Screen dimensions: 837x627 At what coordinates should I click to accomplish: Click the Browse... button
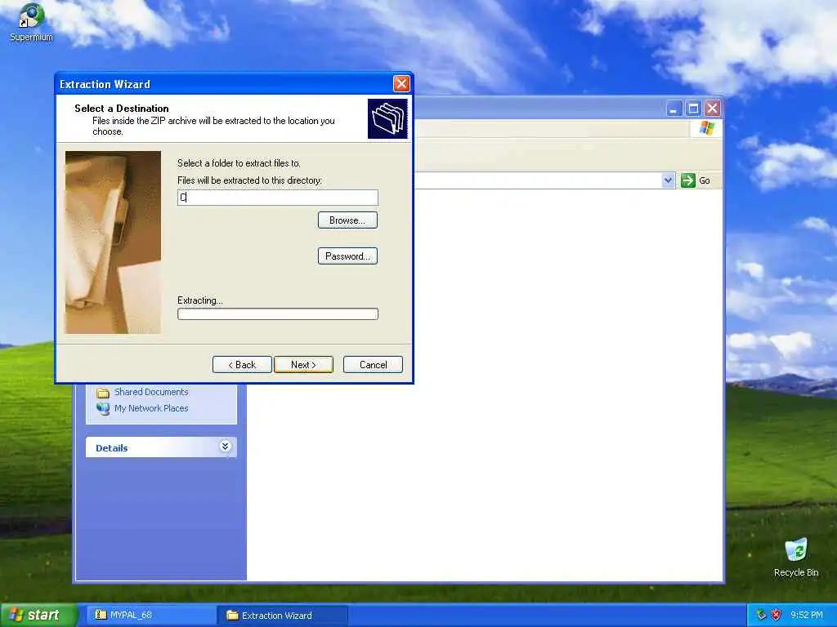pos(347,220)
